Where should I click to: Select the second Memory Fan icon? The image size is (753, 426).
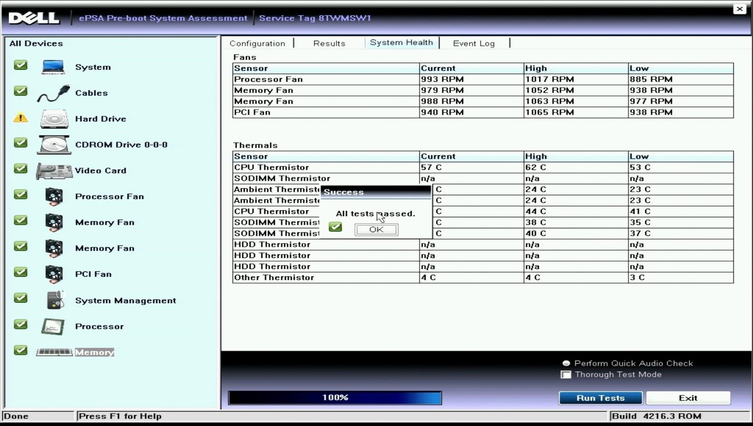pos(54,248)
